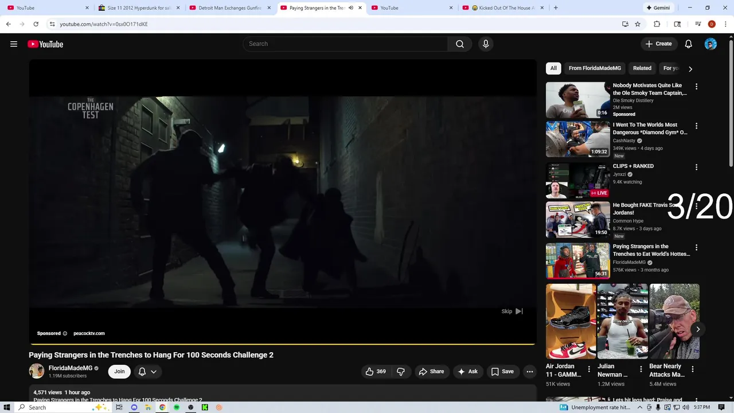Click the search magnifier button
Screen dimensions: 734x413
[460, 44]
